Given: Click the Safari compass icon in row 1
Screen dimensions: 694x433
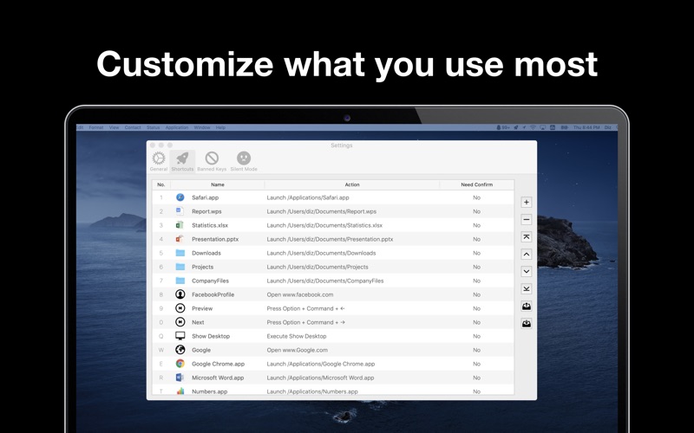Looking at the screenshot, I should (180, 197).
